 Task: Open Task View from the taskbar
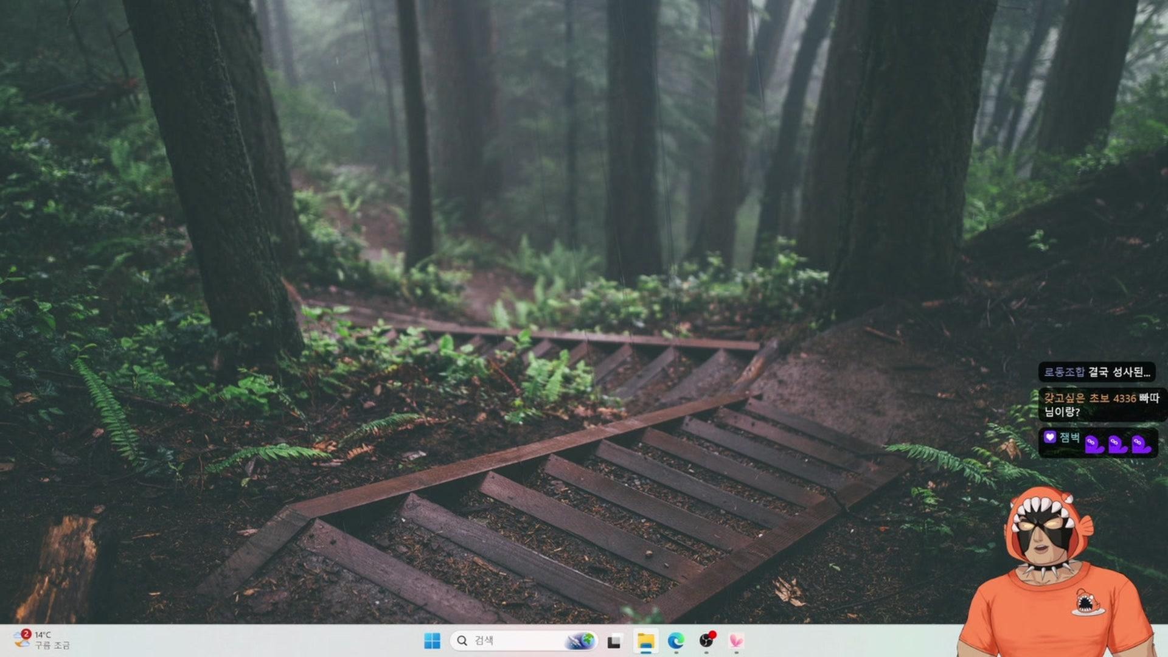pyautogui.click(x=614, y=641)
